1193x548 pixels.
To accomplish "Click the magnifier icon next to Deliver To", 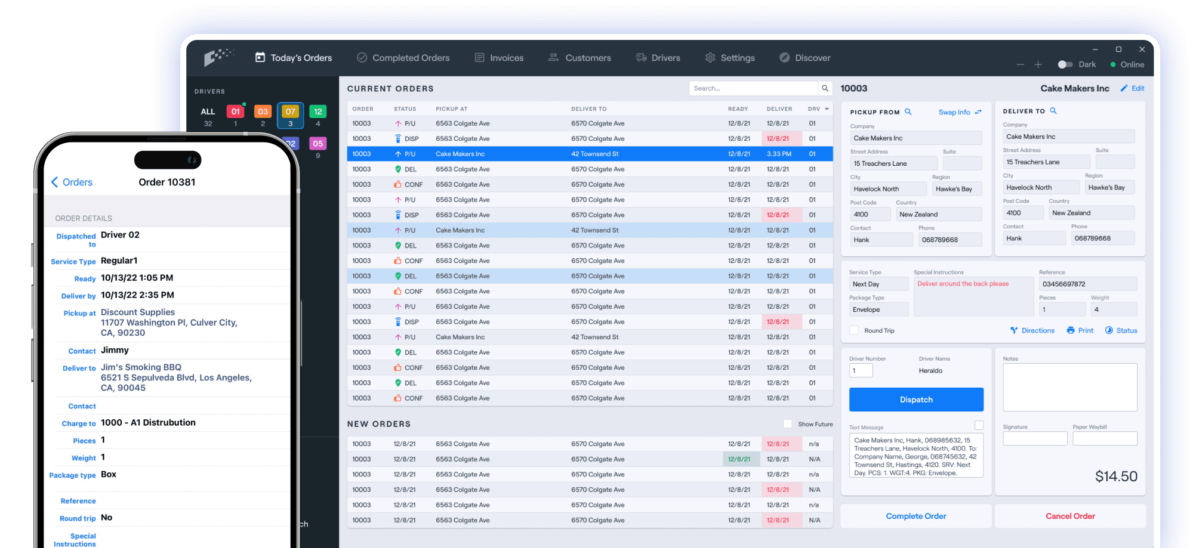I will [x=1053, y=110].
